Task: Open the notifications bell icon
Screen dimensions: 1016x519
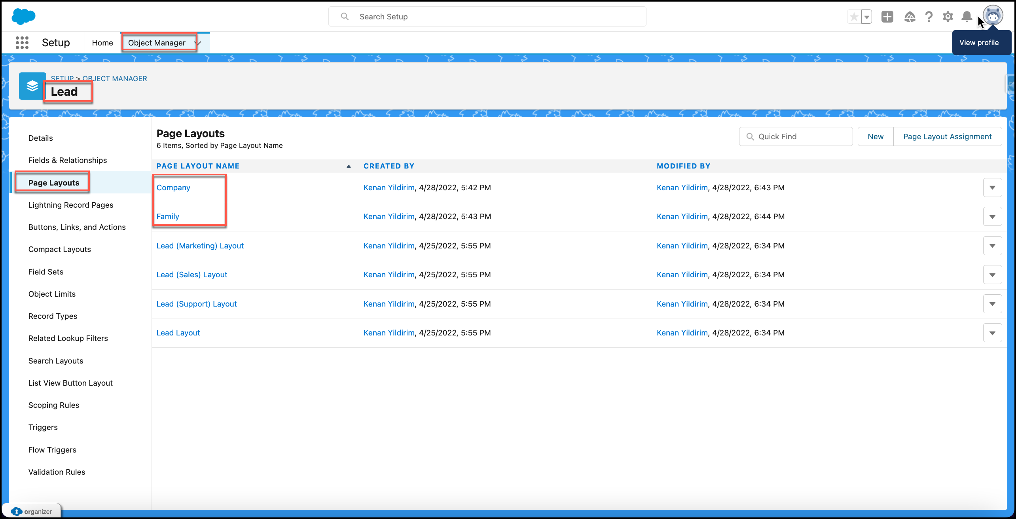Action: [967, 17]
